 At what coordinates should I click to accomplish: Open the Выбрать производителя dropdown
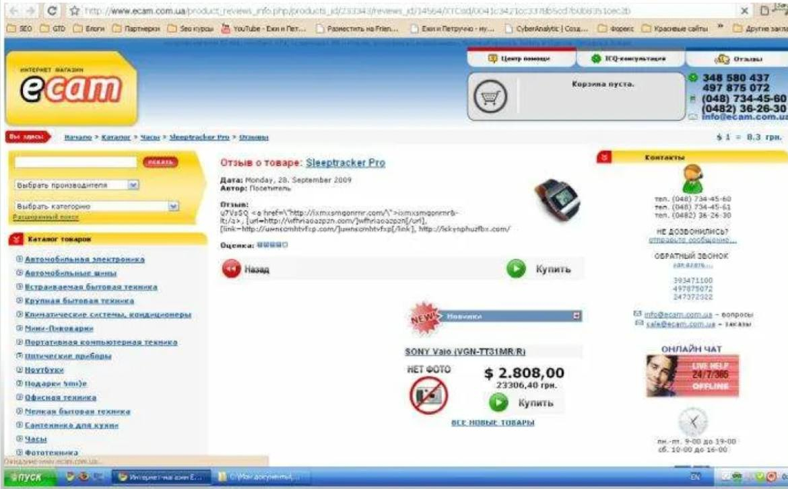[133, 185]
